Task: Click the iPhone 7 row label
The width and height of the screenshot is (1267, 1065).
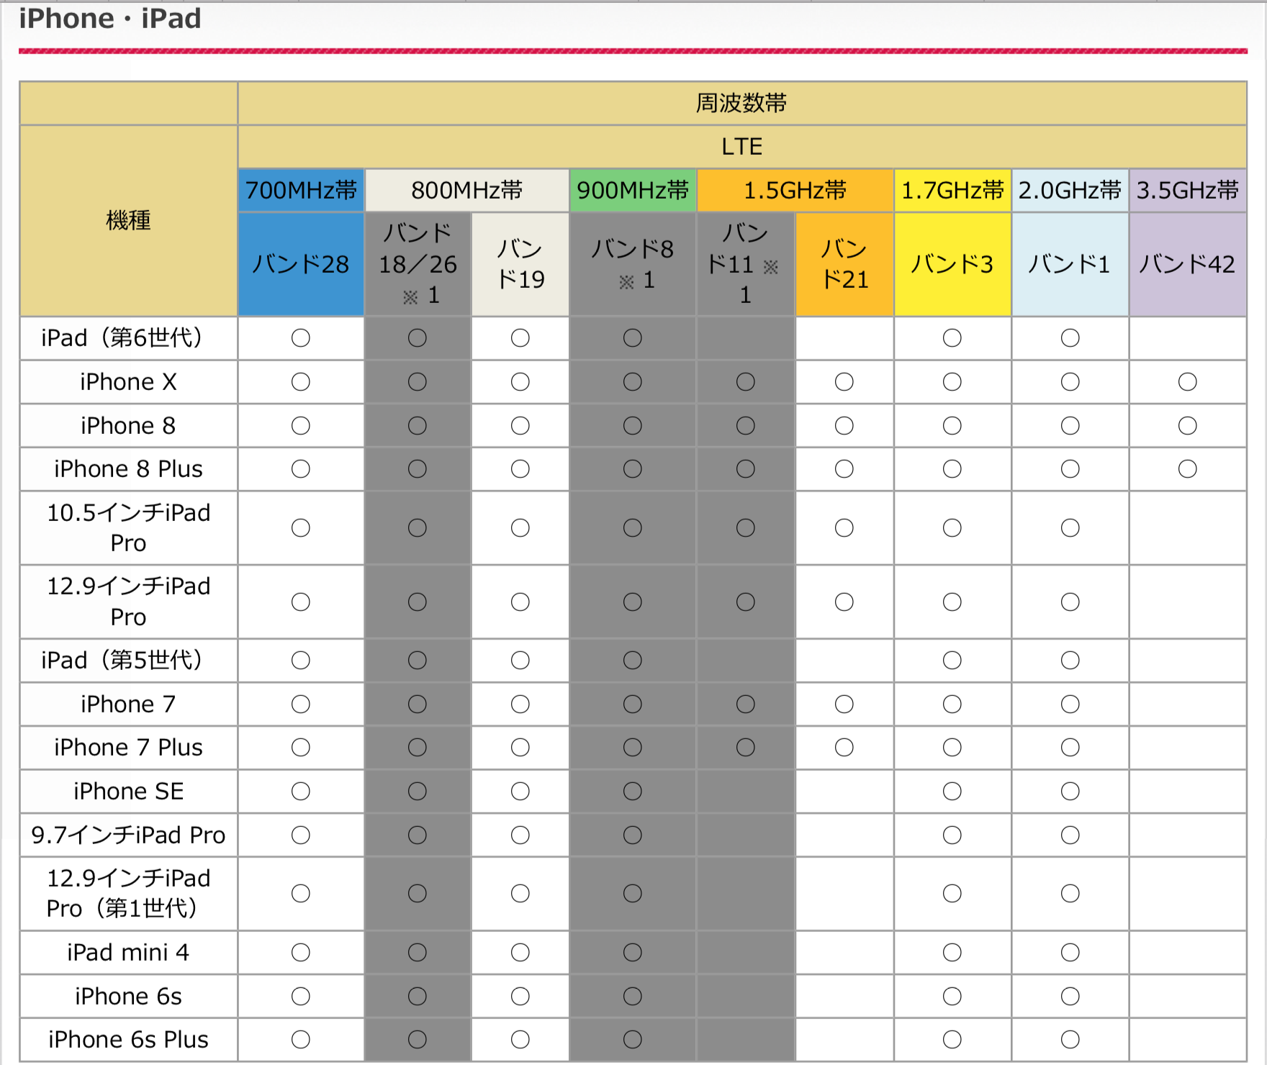Action: pyautogui.click(x=129, y=704)
